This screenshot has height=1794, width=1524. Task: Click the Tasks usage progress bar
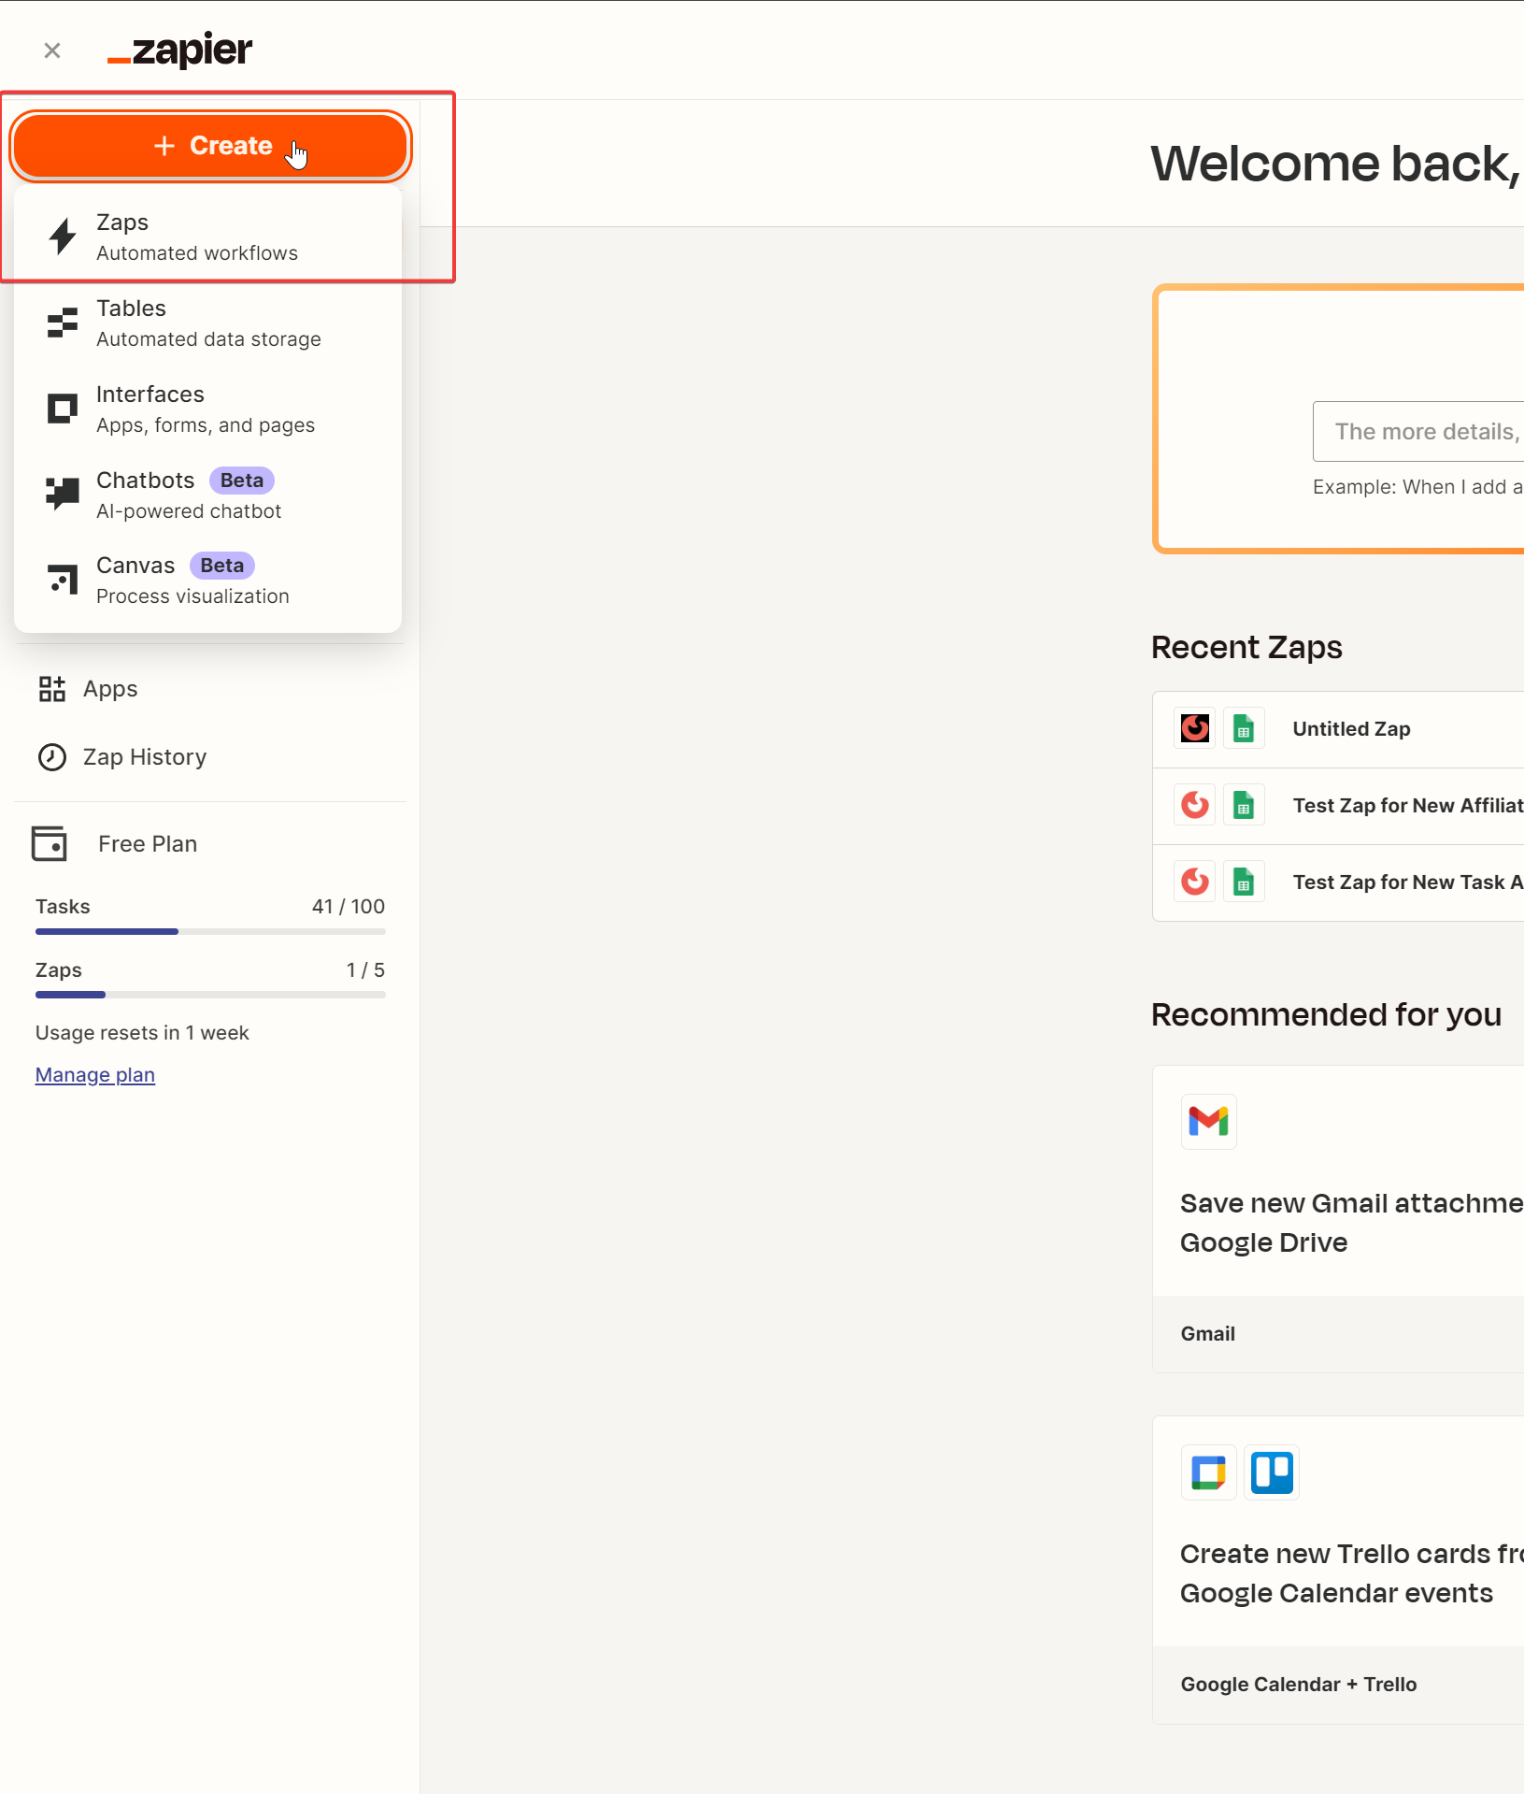pos(209,931)
